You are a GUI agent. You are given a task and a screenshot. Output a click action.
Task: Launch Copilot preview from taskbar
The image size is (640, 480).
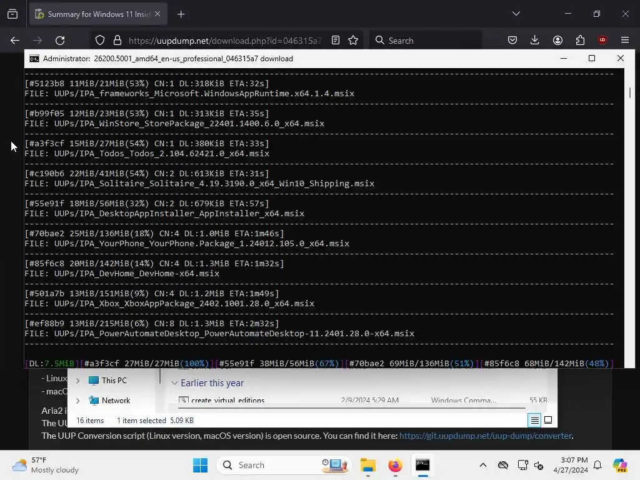tap(620, 465)
